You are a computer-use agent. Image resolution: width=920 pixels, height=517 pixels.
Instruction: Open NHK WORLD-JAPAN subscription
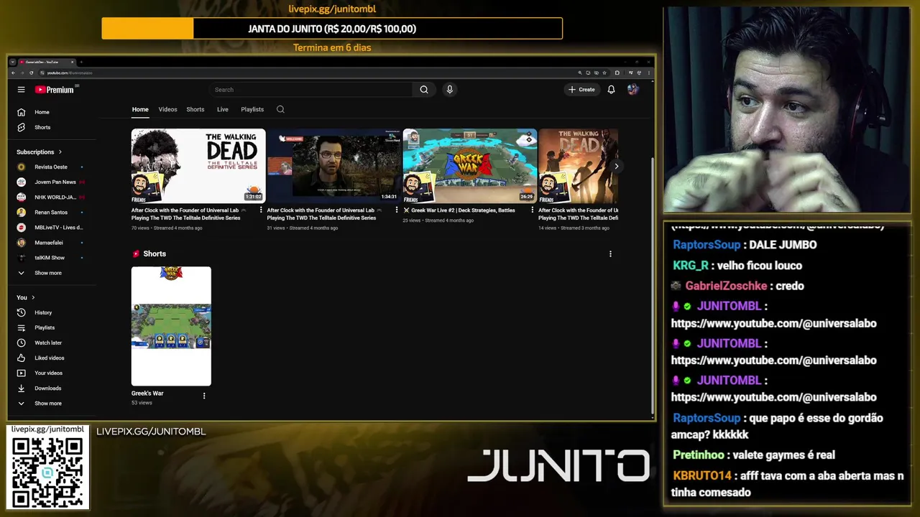point(54,197)
